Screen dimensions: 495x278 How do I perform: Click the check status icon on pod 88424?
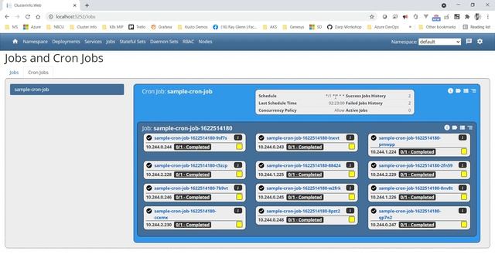[261, 165]
